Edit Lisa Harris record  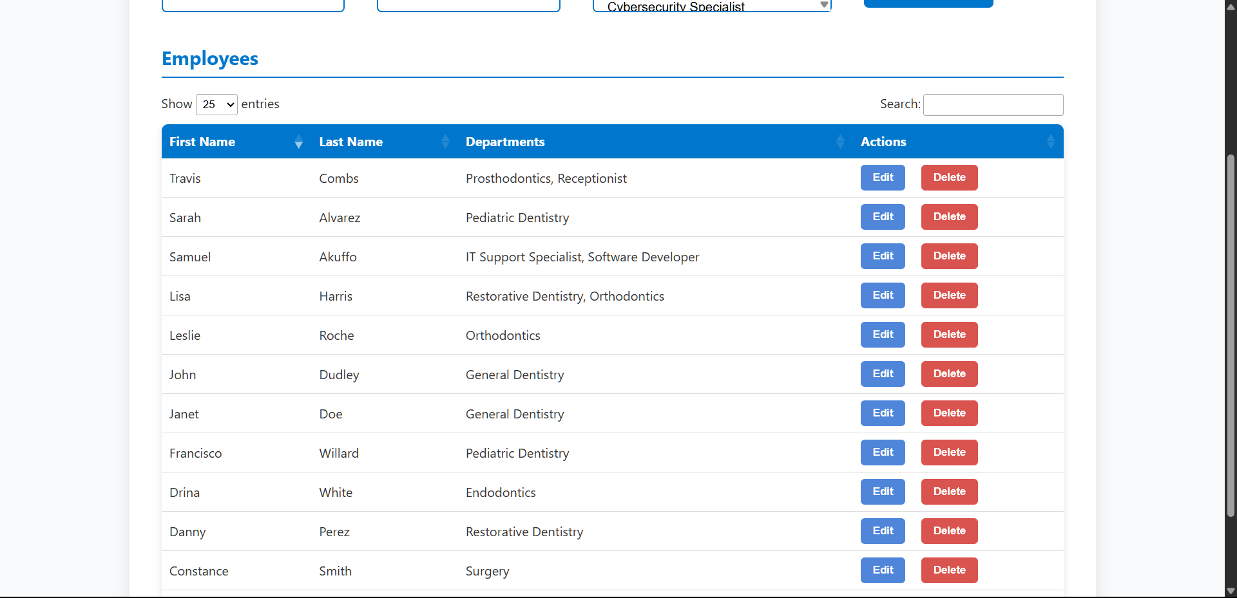click(x=883, y=295)
